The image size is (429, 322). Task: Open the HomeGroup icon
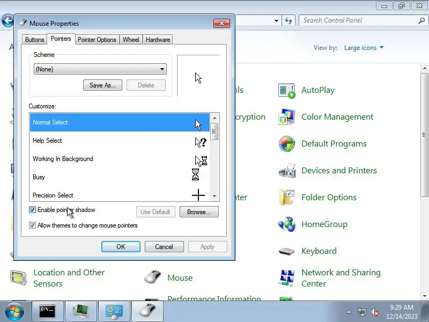pos(287,224)
